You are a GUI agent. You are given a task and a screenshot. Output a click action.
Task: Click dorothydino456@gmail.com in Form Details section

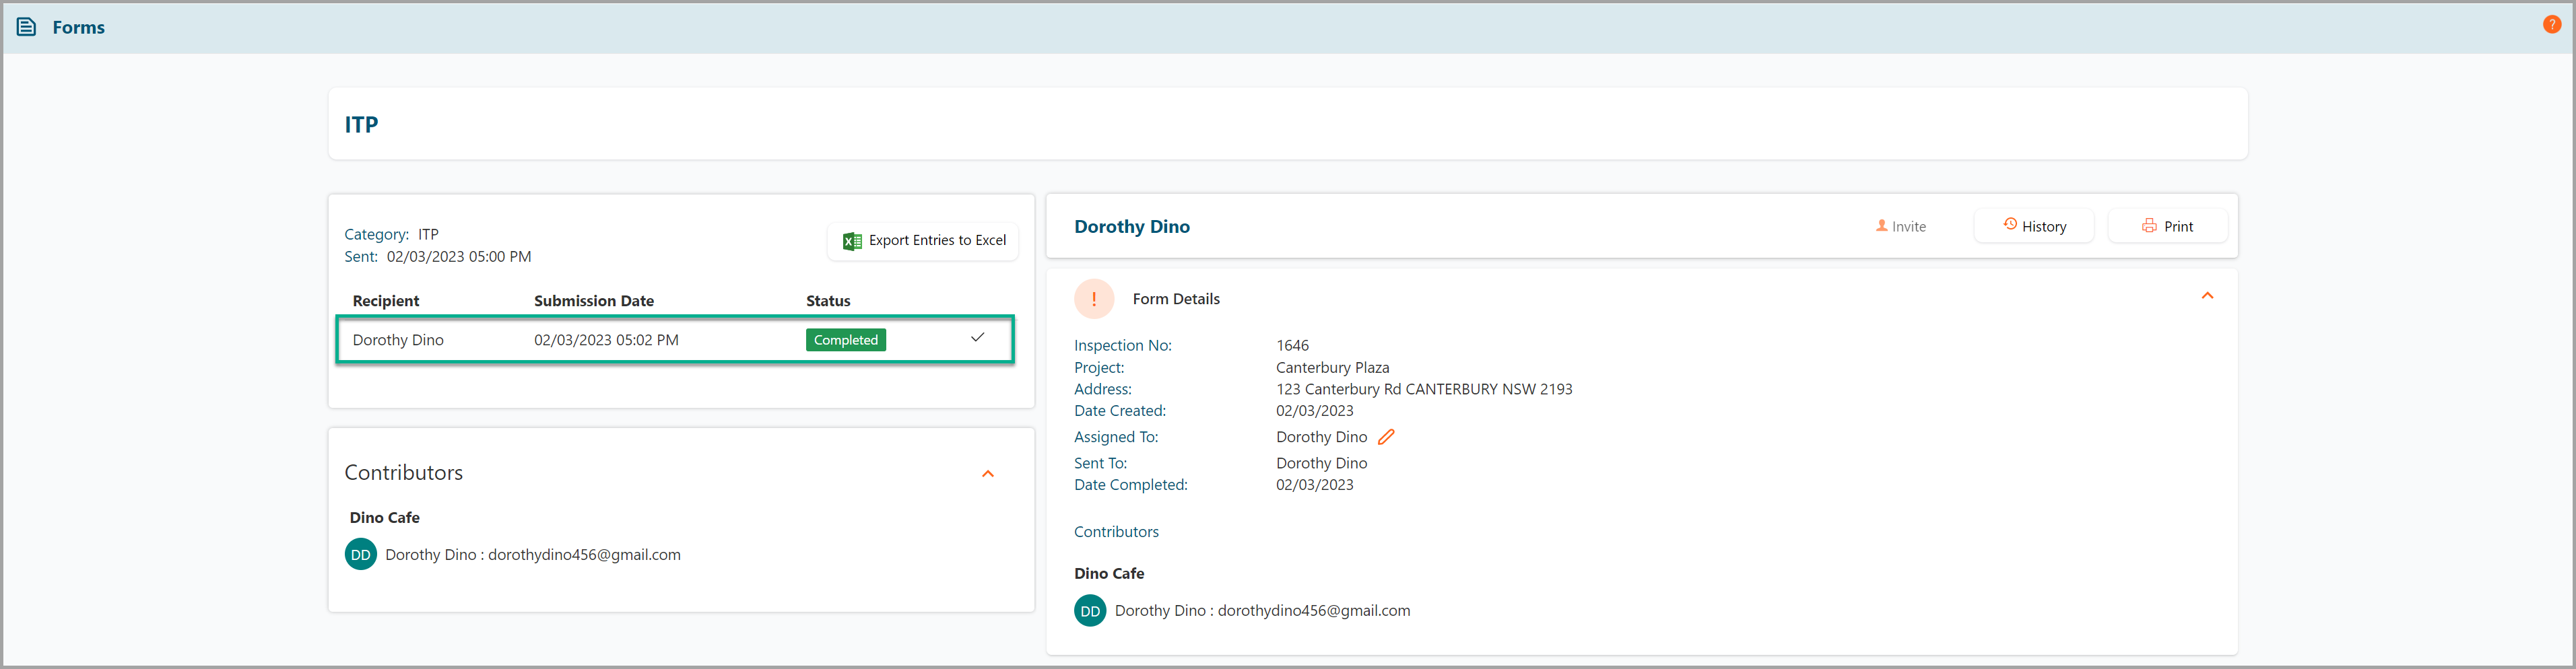[x=1314, y=611]
